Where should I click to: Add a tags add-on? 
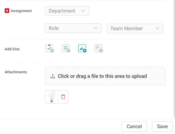point(99,48)
